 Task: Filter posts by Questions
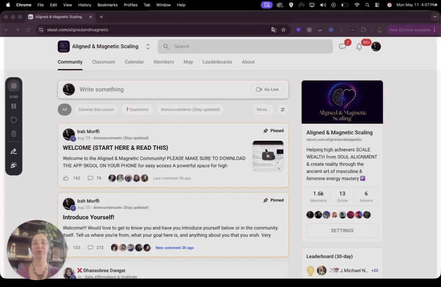click(x=137, y=109)
